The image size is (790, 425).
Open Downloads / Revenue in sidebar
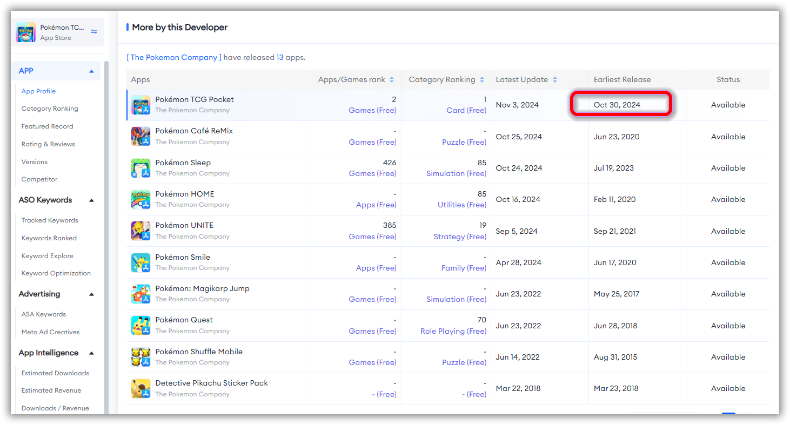click(55, 408)
